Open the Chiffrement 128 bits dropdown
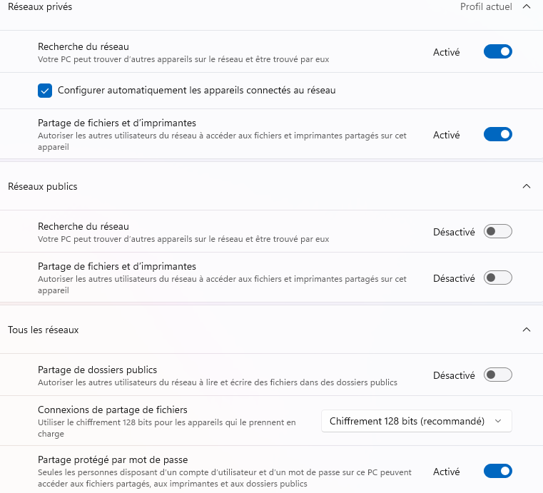Screen dimensions: 543x493 pyautogui.click(x=417, y=421)
